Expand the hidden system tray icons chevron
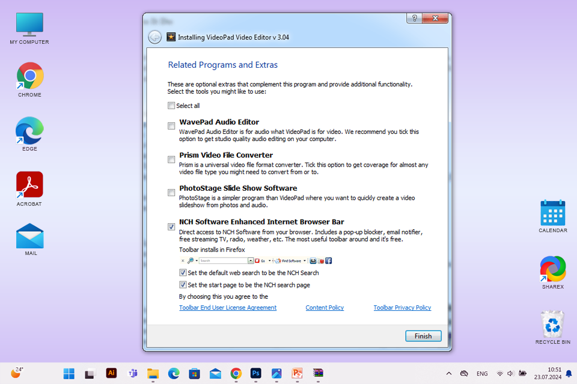This screenshot has height=384, width=577. (x=449, y=374)
